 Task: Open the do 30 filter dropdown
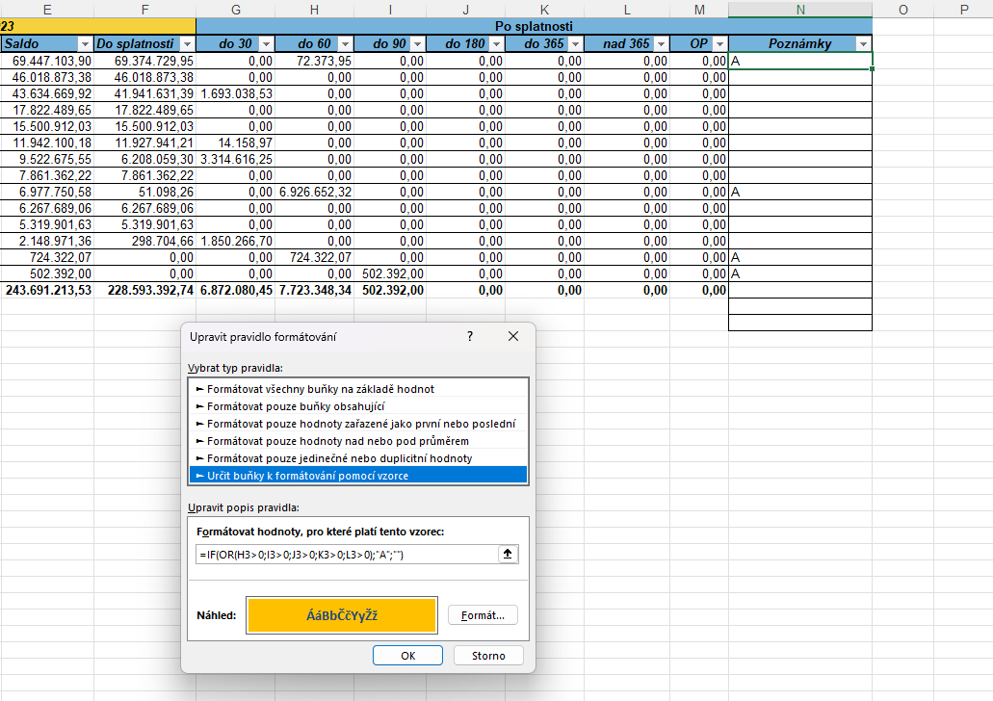[267, 43]
